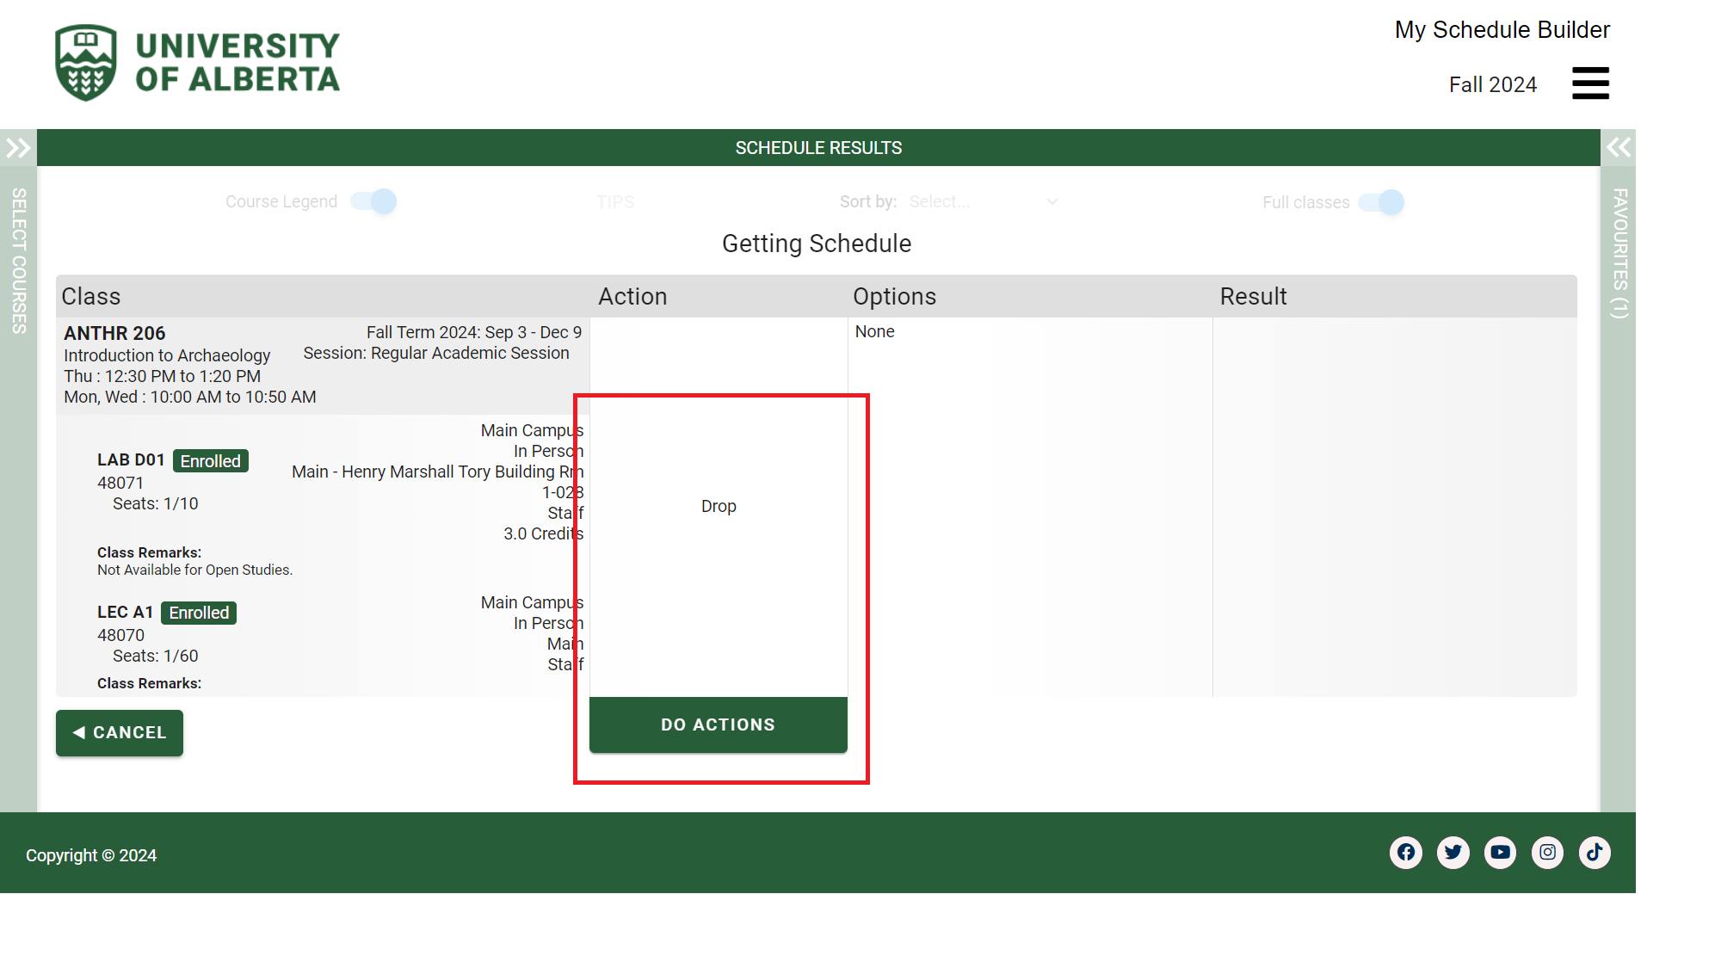Open the TikTok icon in the footer

pos(1595,853)
